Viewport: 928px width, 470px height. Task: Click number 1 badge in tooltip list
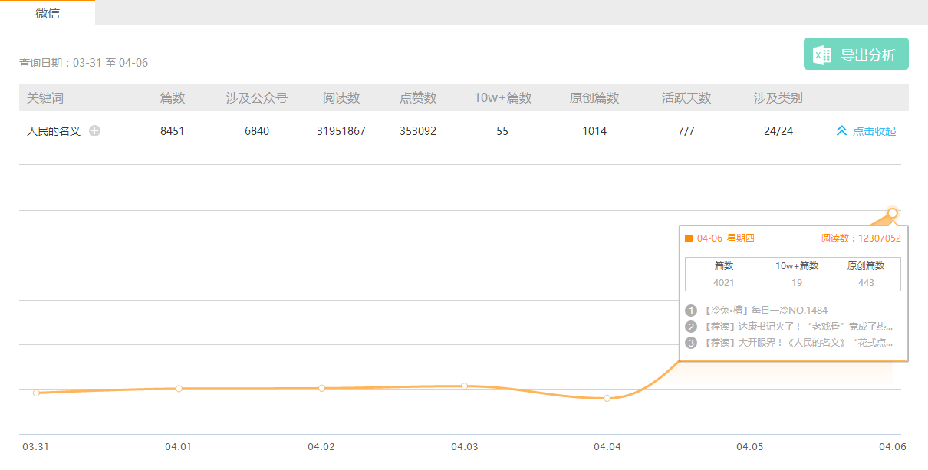[x=691, y=311]
